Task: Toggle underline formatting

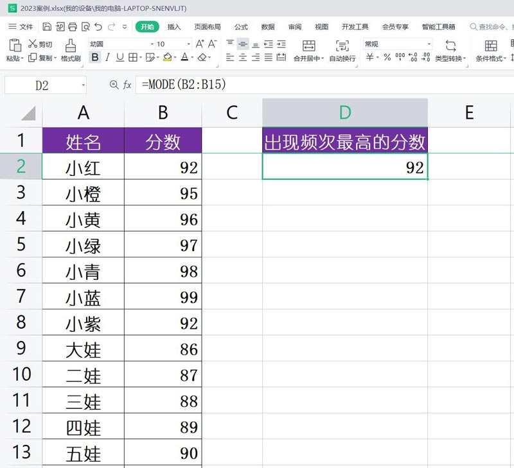Action: click(120, 58)
